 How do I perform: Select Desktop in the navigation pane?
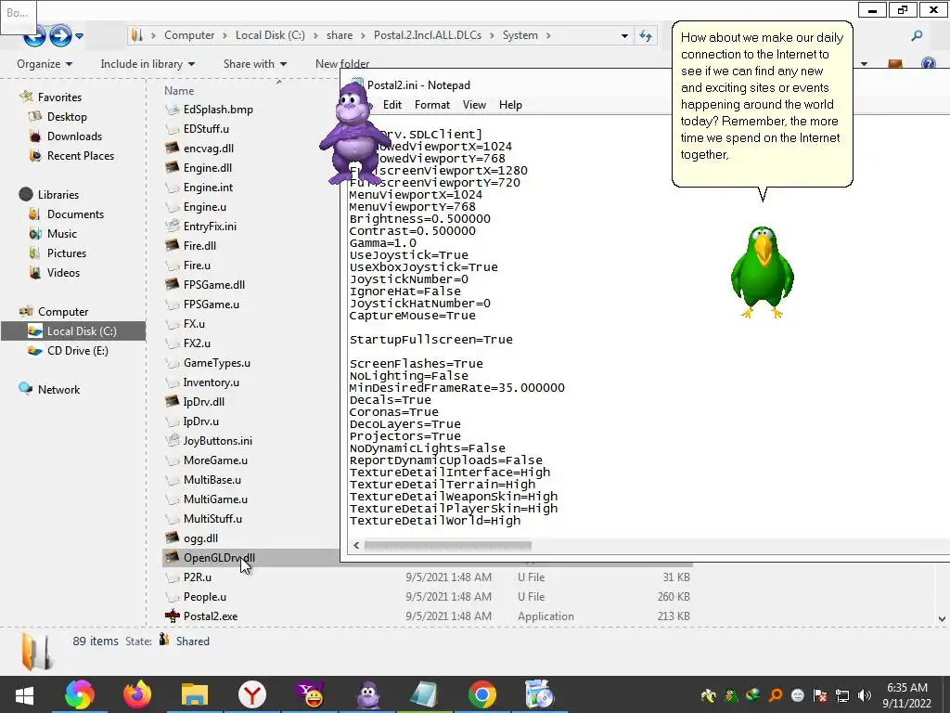coord(67,116)
